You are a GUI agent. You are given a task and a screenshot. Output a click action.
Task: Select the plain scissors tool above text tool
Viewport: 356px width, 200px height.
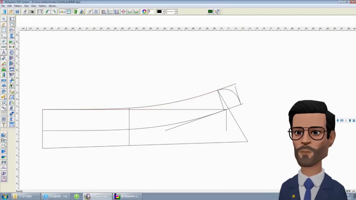[4, 108]
